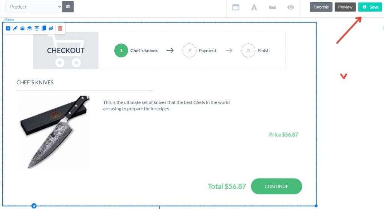This screenshot has height=209, width=384.
Task: Click the product description paragraph
Action: (x=166, y=105)
